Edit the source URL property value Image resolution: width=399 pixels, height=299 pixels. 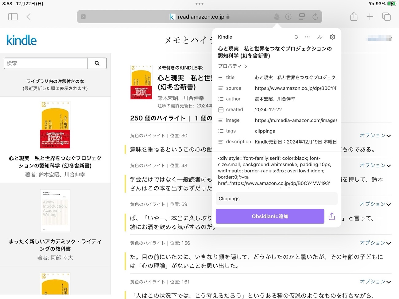[x=296, y=88]
